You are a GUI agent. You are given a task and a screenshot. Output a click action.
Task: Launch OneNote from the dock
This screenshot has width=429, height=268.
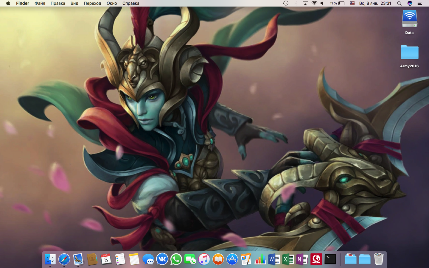(302, 259)
